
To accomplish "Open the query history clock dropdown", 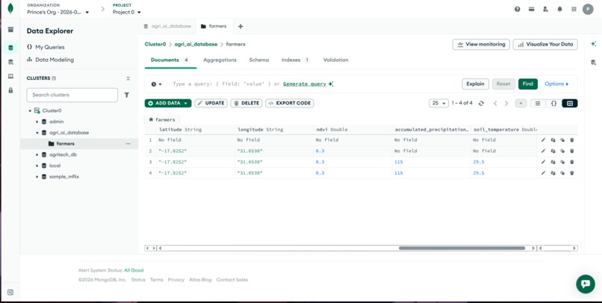I will click(156, 84).
